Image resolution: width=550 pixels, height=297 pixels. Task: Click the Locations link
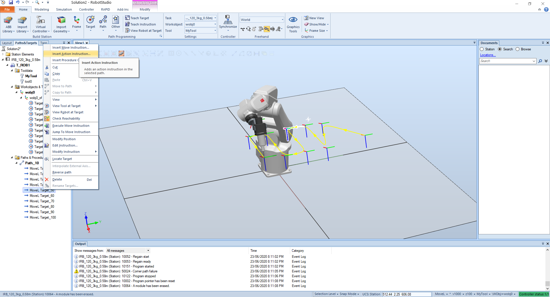point(488,55)
